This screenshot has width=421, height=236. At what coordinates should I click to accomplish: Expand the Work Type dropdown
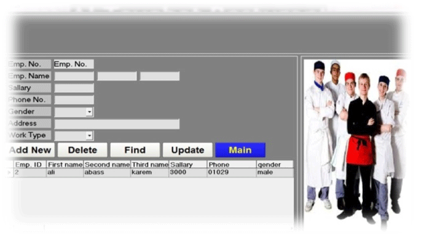point(89,135)
